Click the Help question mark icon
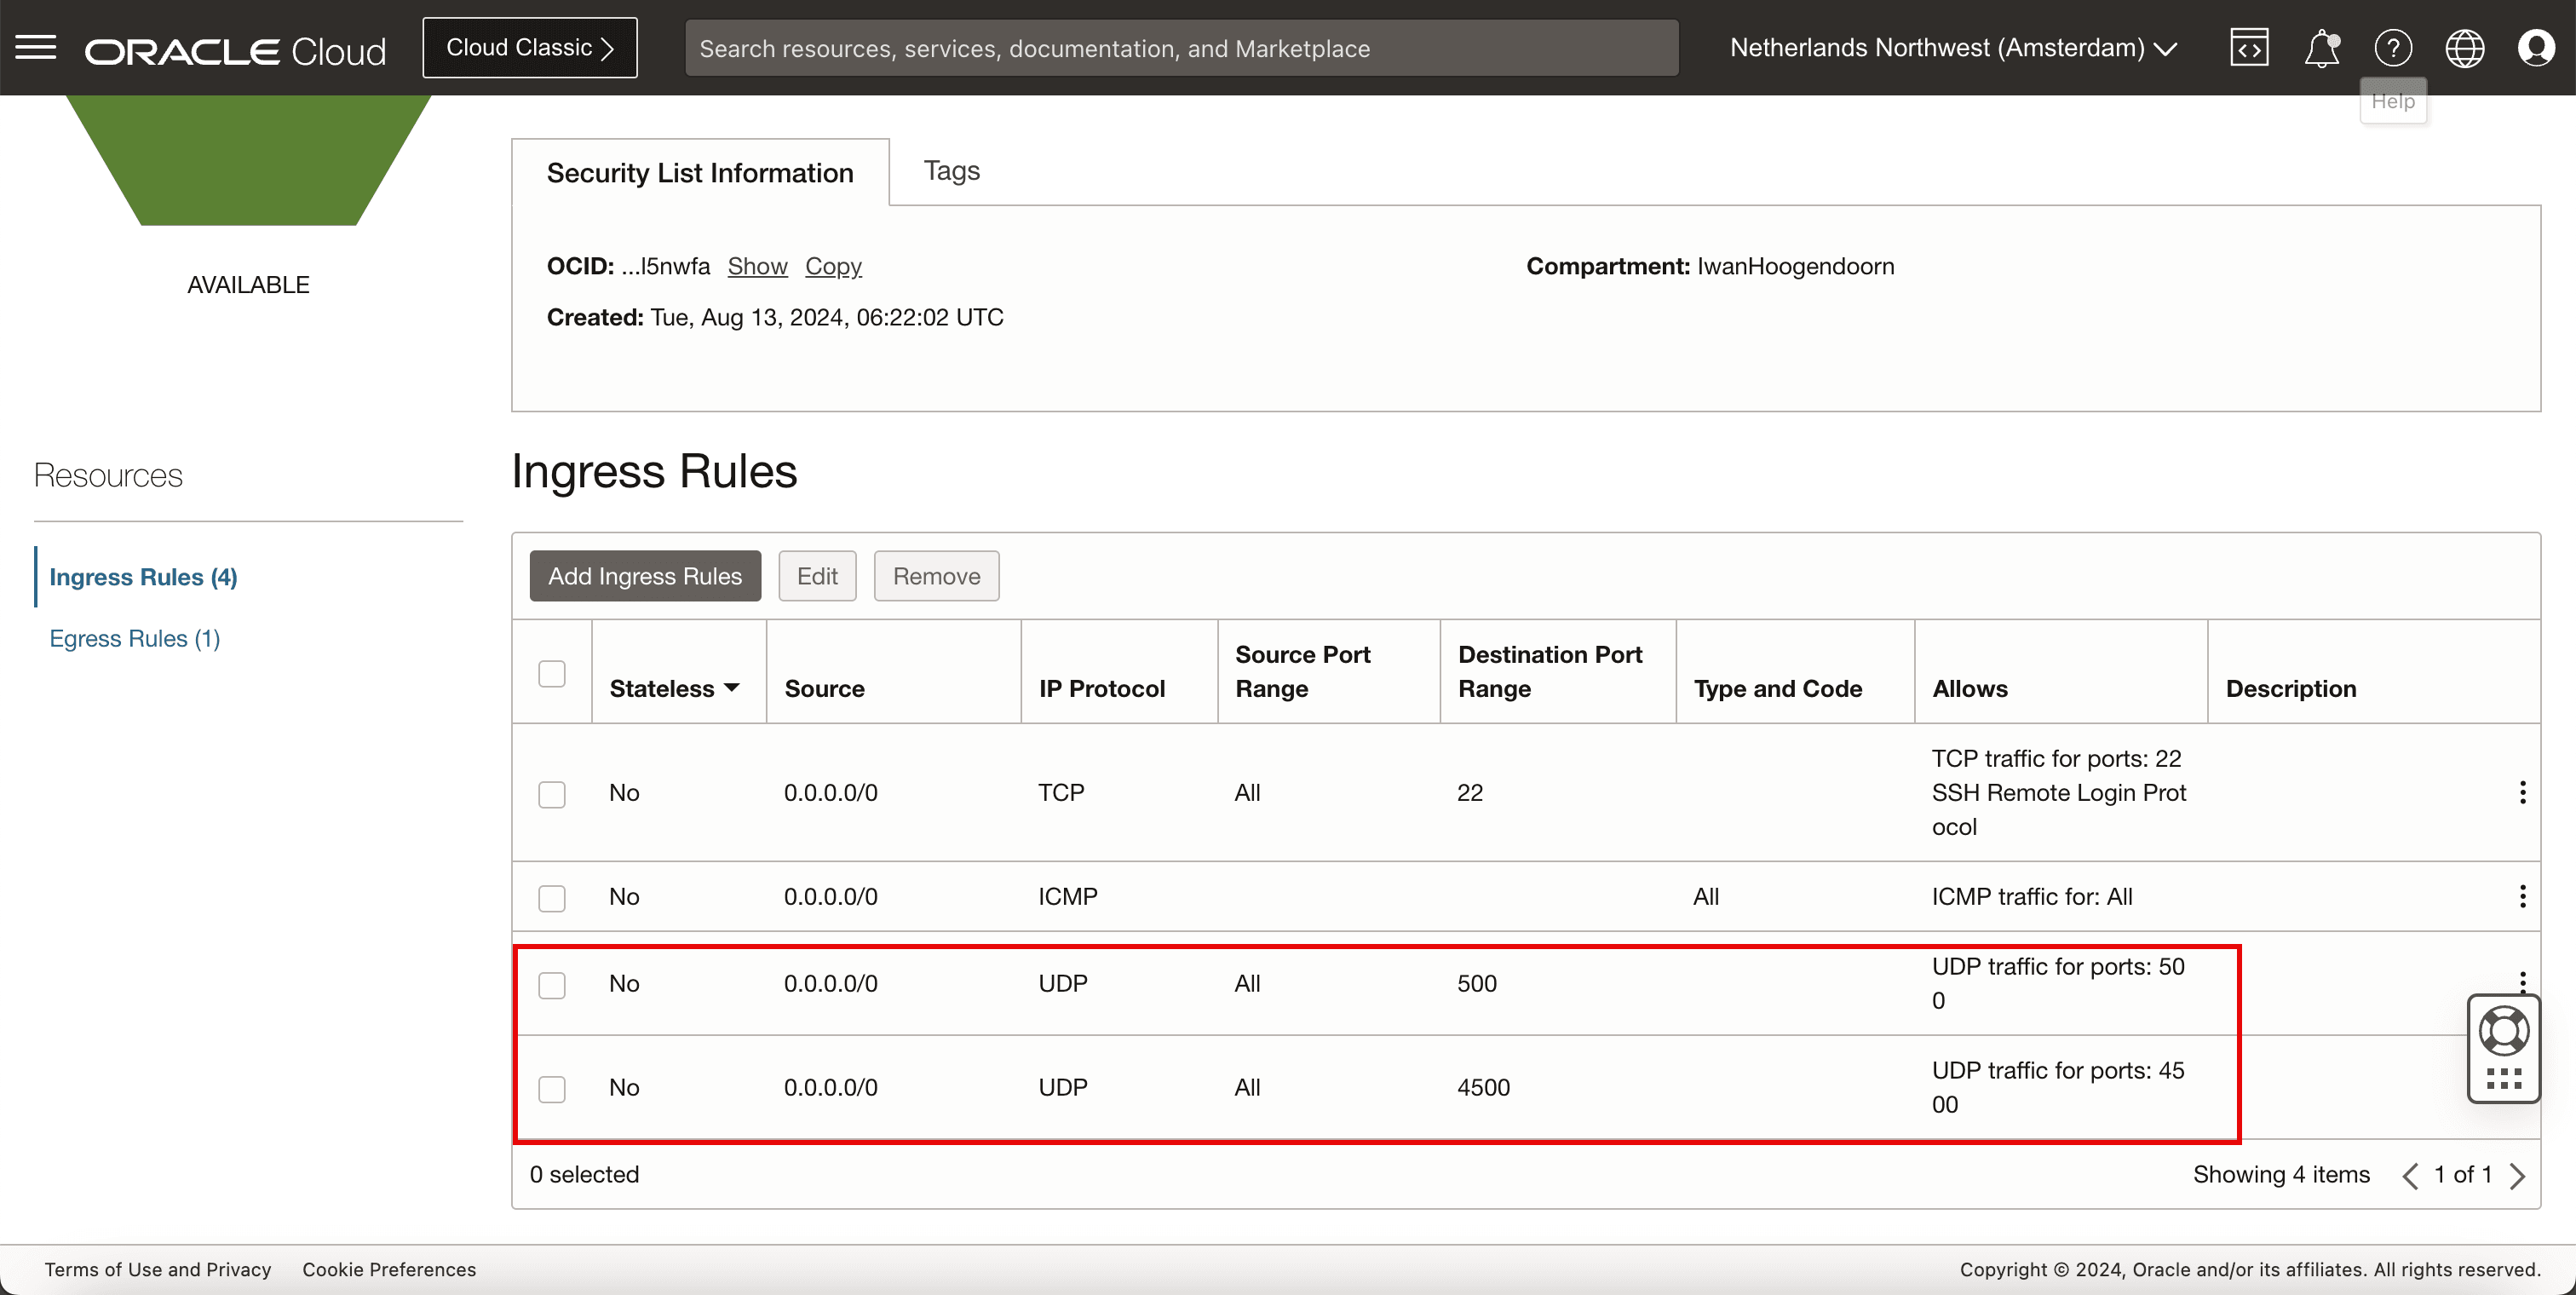2576x1295 pixels. coord(2393,47)
